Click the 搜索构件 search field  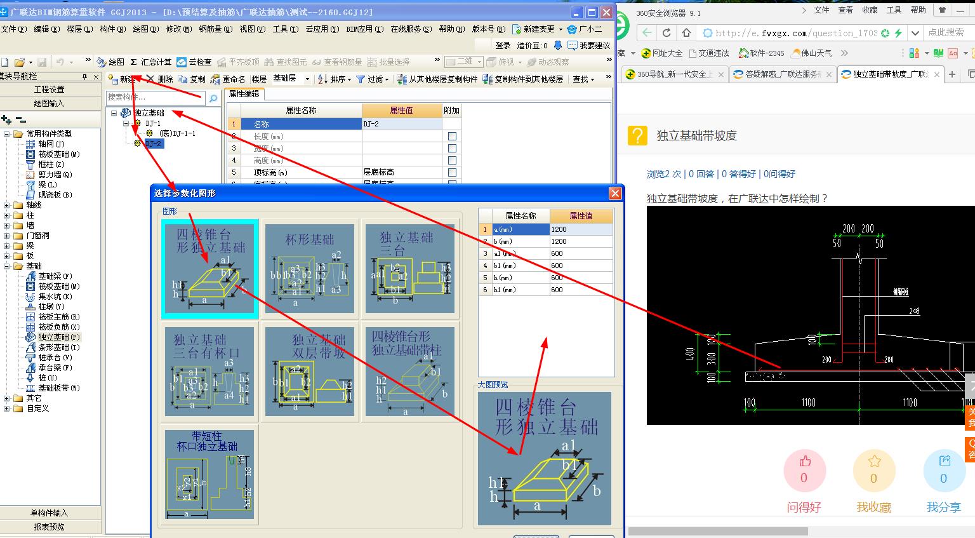pyautogui.click(x=156, y=98)
